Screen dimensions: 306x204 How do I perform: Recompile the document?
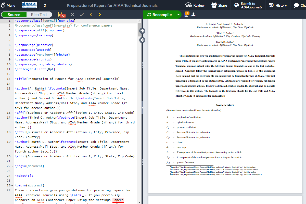160,15
